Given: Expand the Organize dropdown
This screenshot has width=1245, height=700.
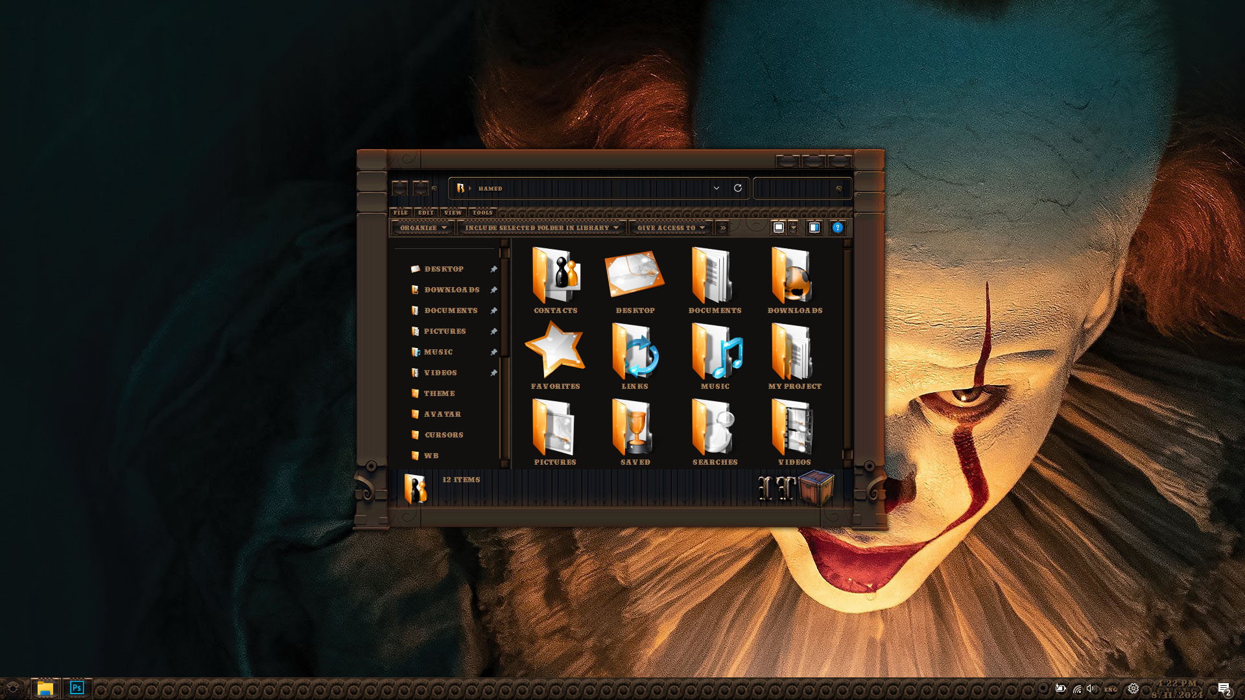Looking at the screenshot, I should pyautogui.click(x=423, y=227).
